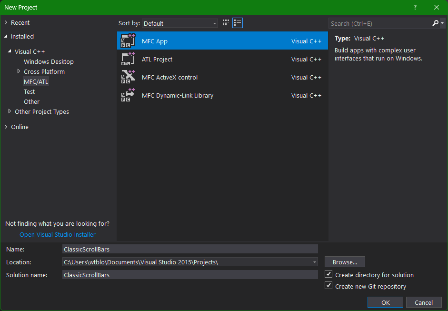Expand the Cross Platform node
448x311 pixels.
click(x=19, y=71)
